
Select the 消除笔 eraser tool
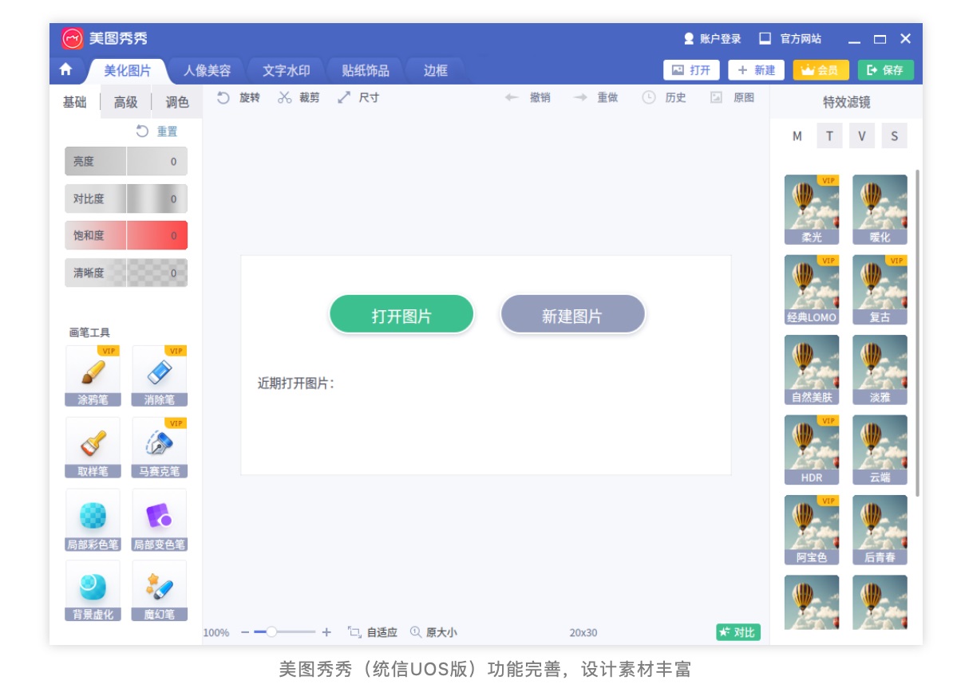click(160, 375)
